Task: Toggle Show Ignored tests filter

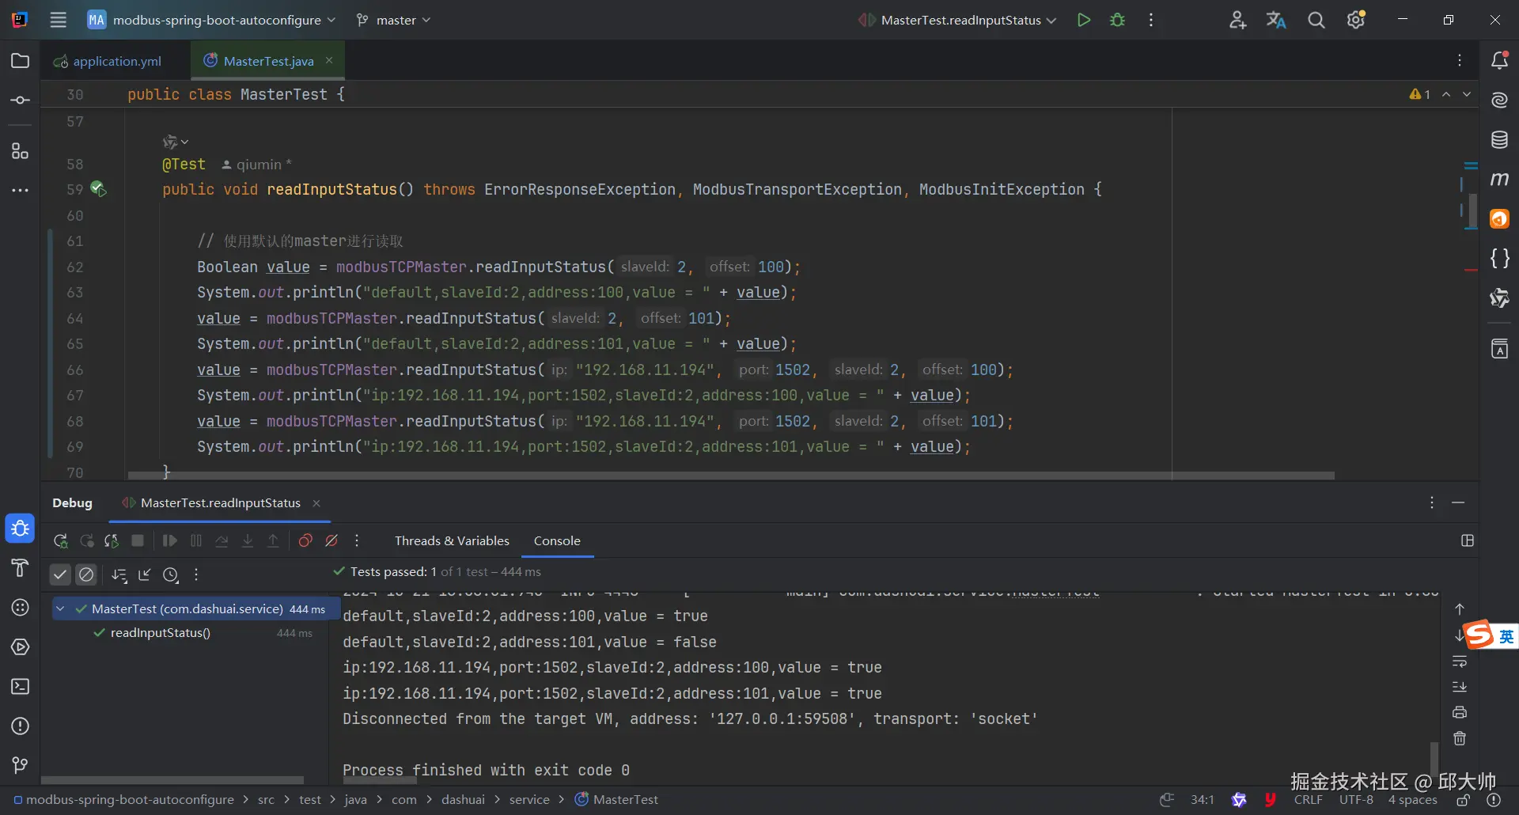Action: [86, 574]
